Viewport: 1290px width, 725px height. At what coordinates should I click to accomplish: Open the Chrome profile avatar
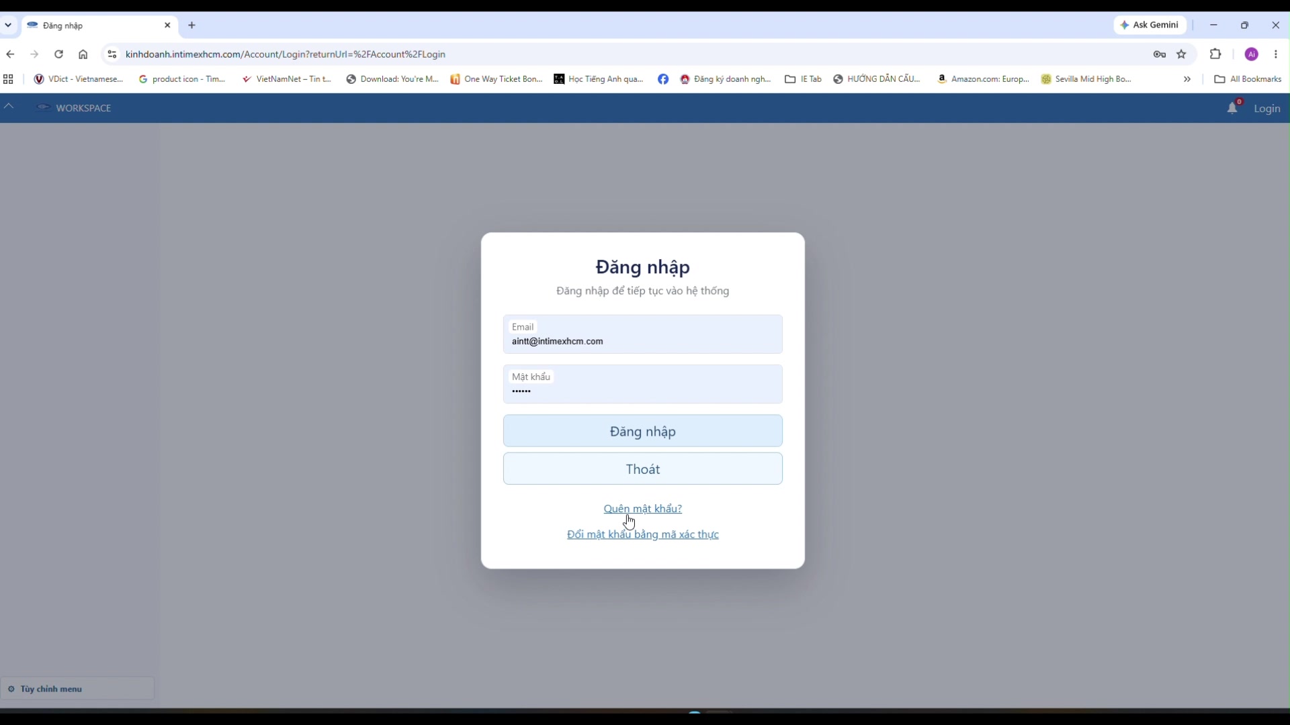(x=1252, y=54)
